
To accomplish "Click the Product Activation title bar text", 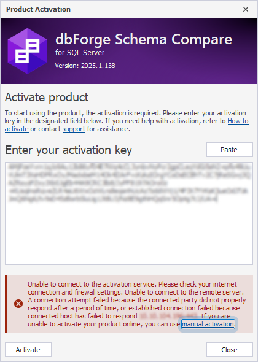I will click(38, 9).
